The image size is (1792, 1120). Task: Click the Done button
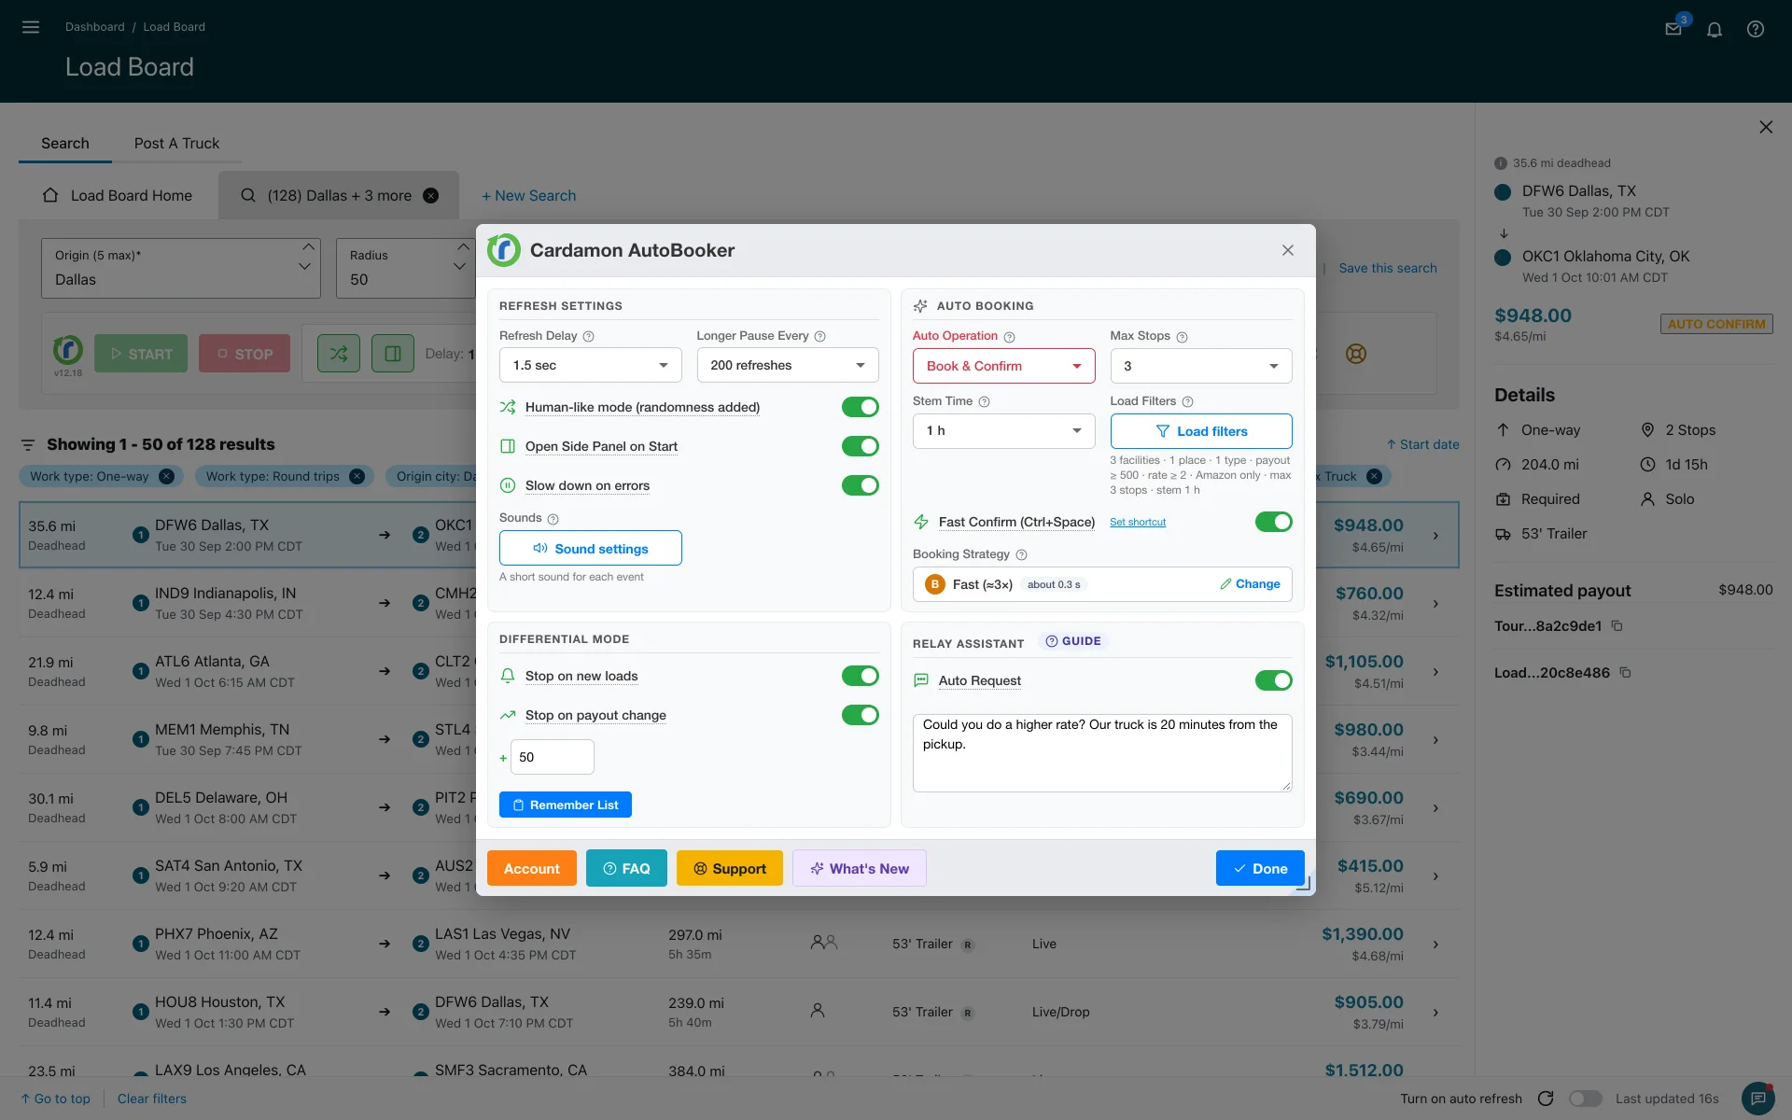[x=1260, y=868]
